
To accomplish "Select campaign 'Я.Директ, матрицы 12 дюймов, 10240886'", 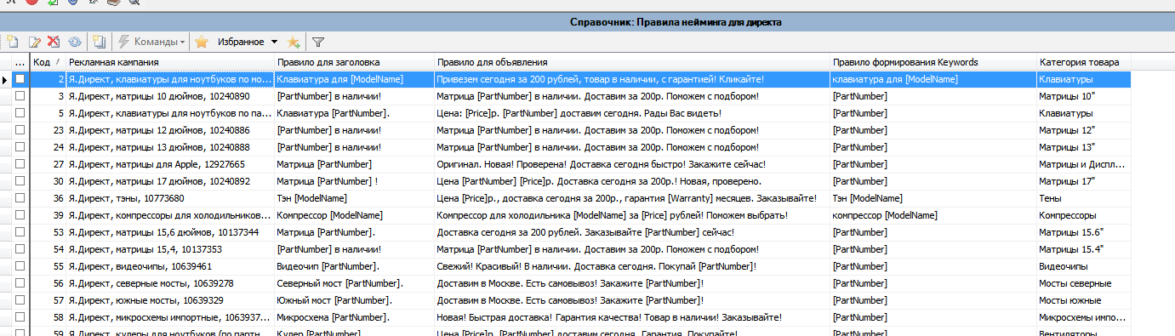I will pyautogui.click(x=170, y=130).
